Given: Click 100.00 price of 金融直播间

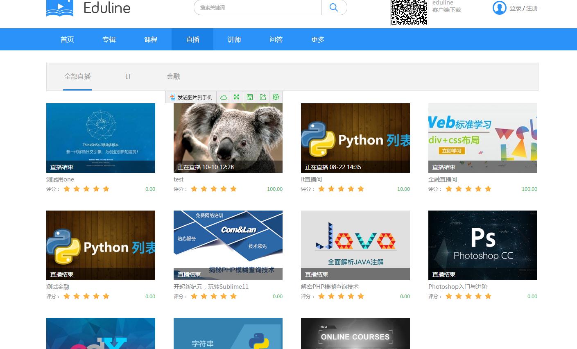Looking at the screenshot, I should [x=529, y=189].
